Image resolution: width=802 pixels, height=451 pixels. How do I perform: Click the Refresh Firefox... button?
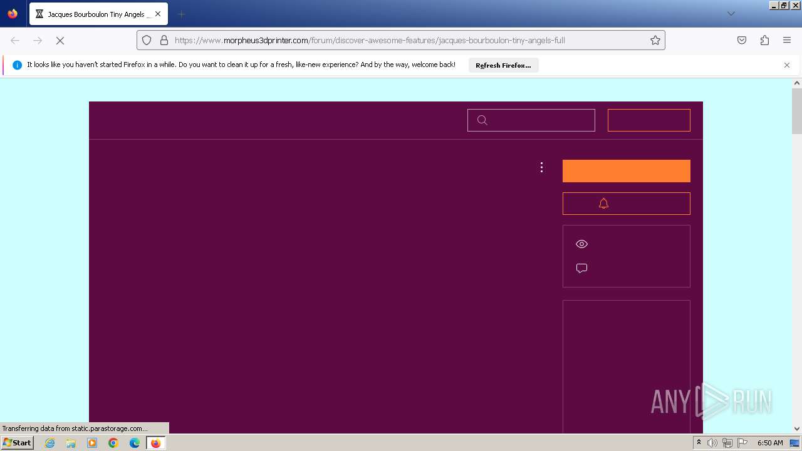503,65
